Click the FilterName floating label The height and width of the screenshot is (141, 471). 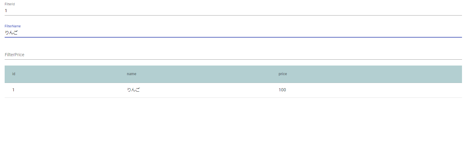[13, 26]
